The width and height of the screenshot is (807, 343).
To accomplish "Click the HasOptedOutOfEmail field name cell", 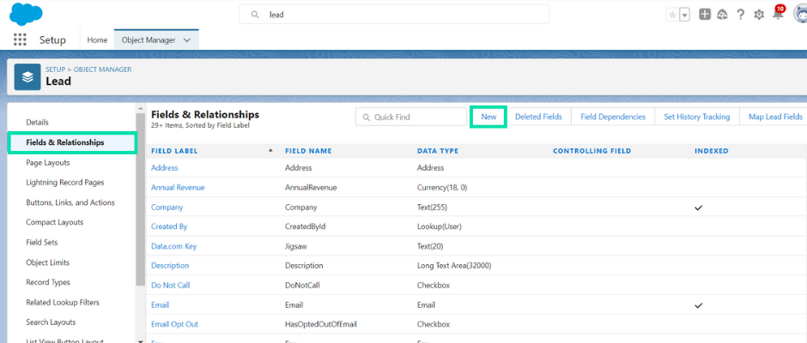I will click(320, 324).
